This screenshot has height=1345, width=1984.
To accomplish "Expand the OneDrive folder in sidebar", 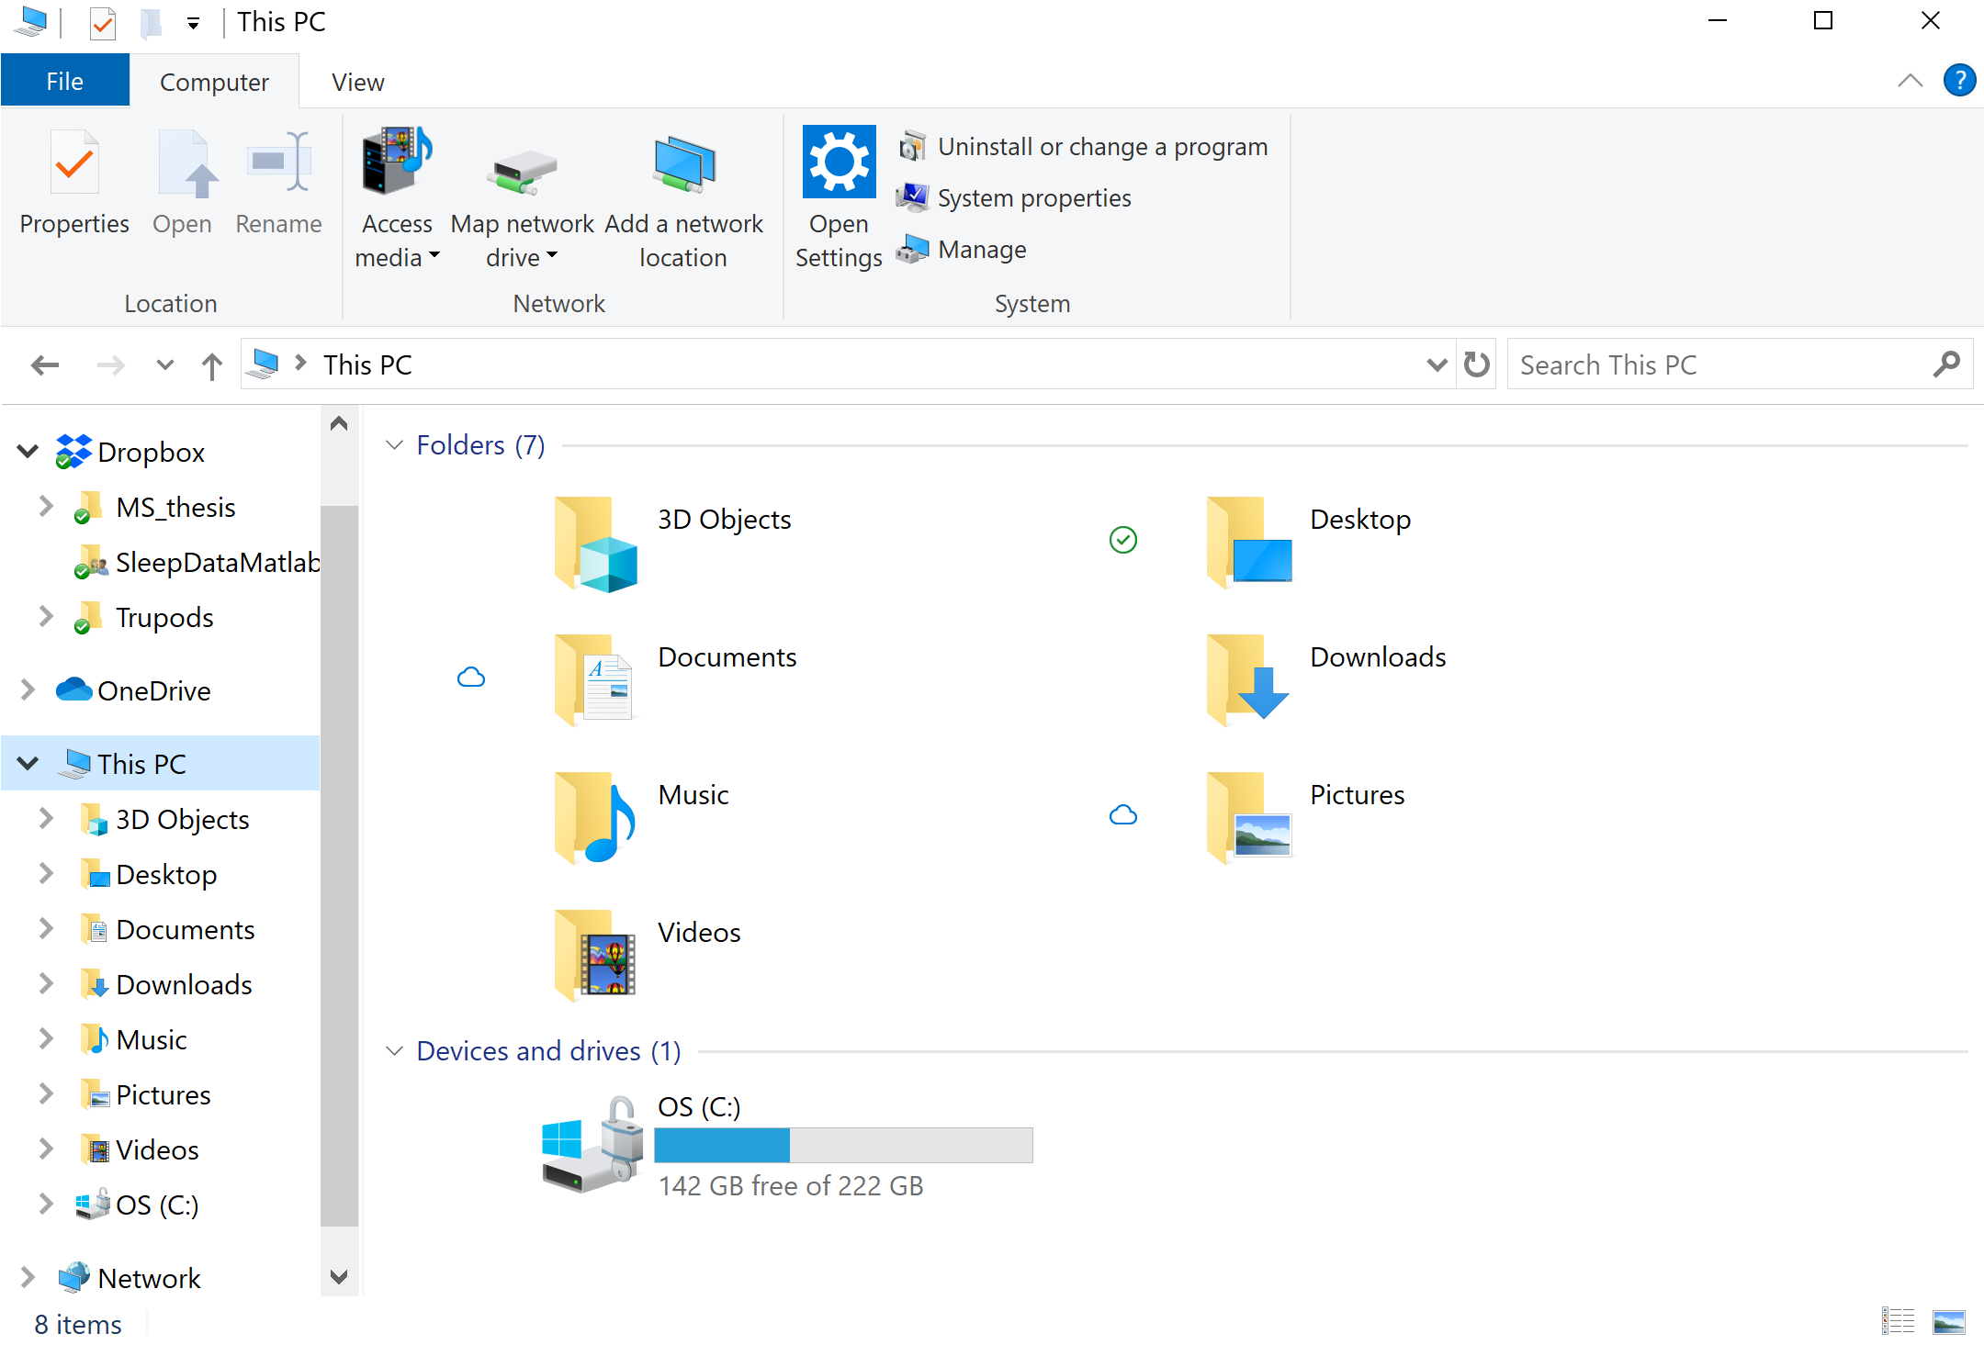I will pos(26,690).
